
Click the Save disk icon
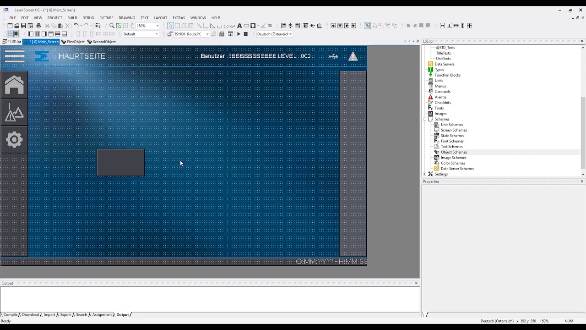[x=23, y=26]
